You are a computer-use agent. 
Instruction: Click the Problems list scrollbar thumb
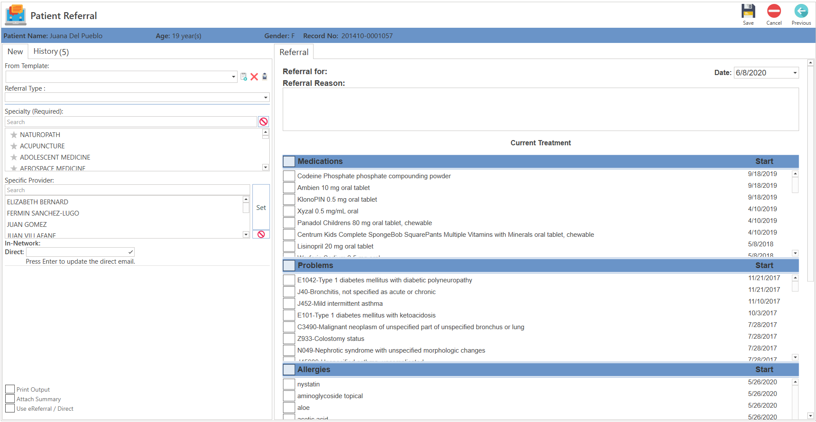coord(795,286)
